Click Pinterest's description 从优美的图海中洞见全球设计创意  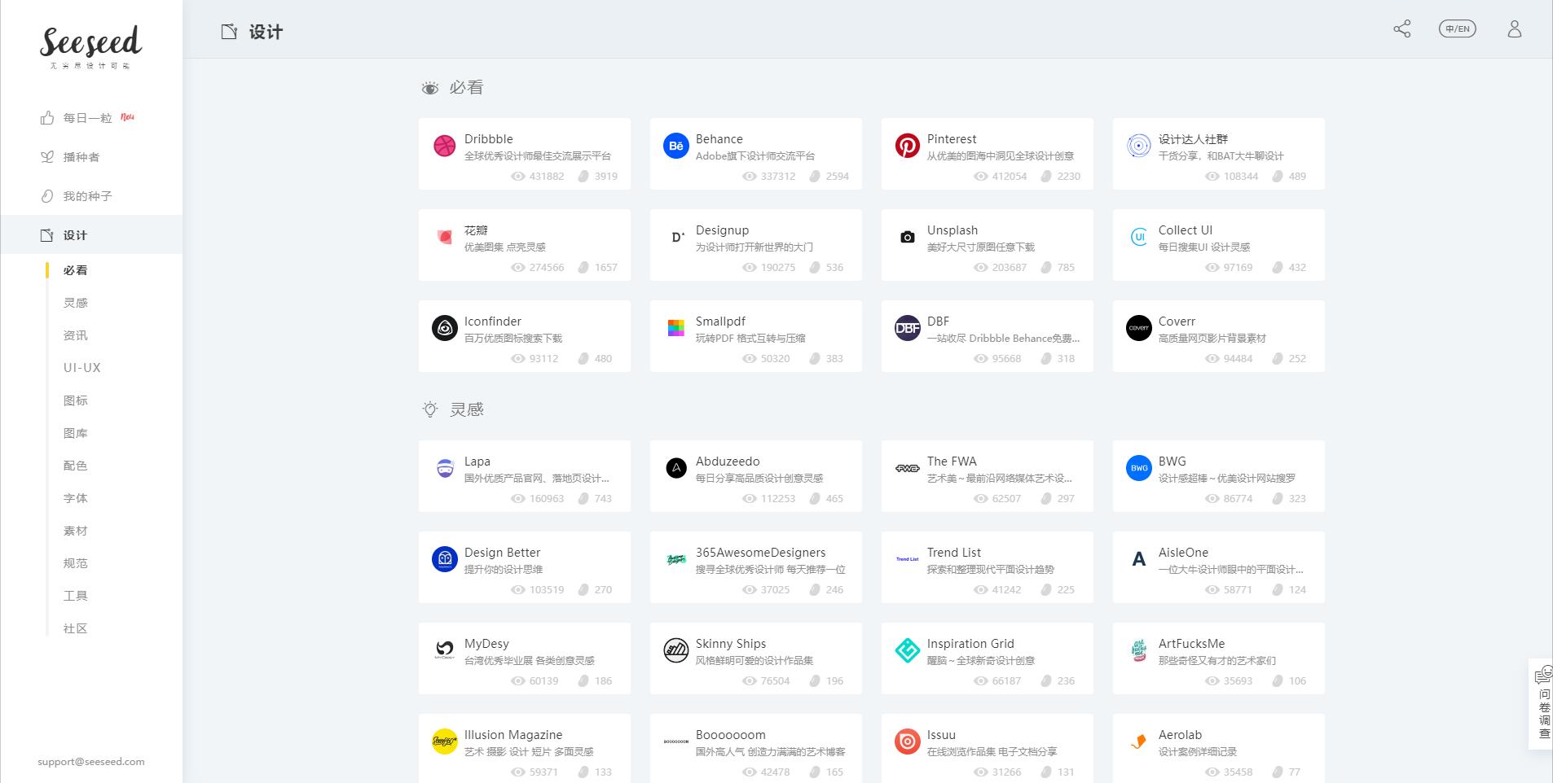coord(1001,156)
